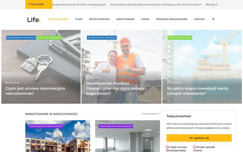
Task: Open article Deweloperski Fundusz Gwarancyjny
Action: [116, 88]
